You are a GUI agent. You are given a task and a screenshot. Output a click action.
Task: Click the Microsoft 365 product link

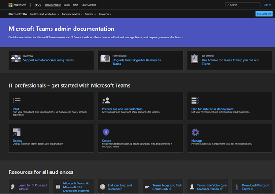[18, 14]
